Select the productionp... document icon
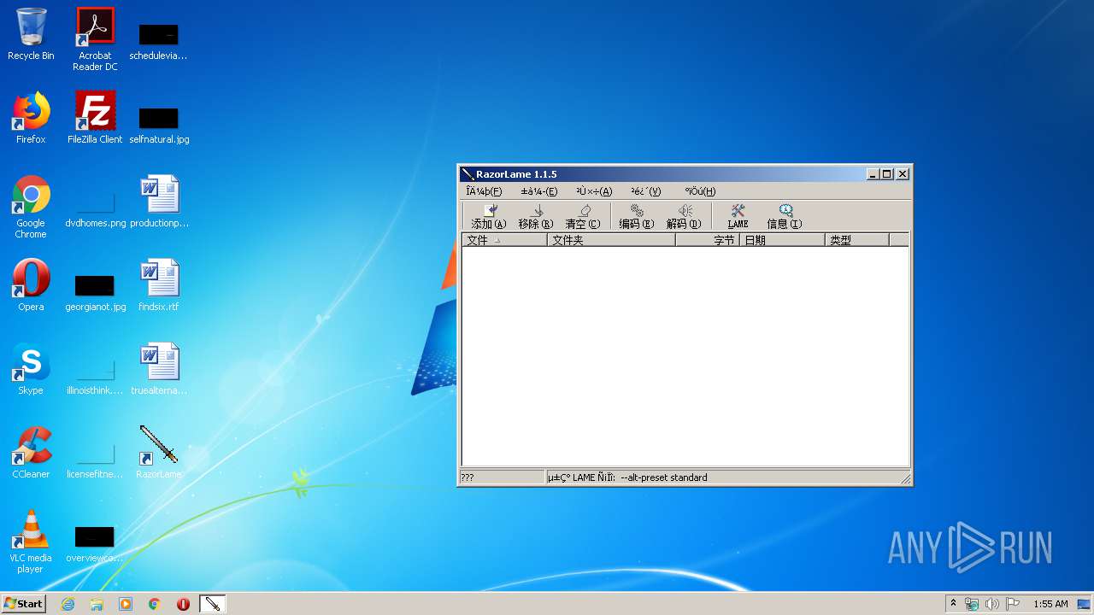Viewport: 1094px width, 615px height. pyautogui.click(x=159, y=202)
